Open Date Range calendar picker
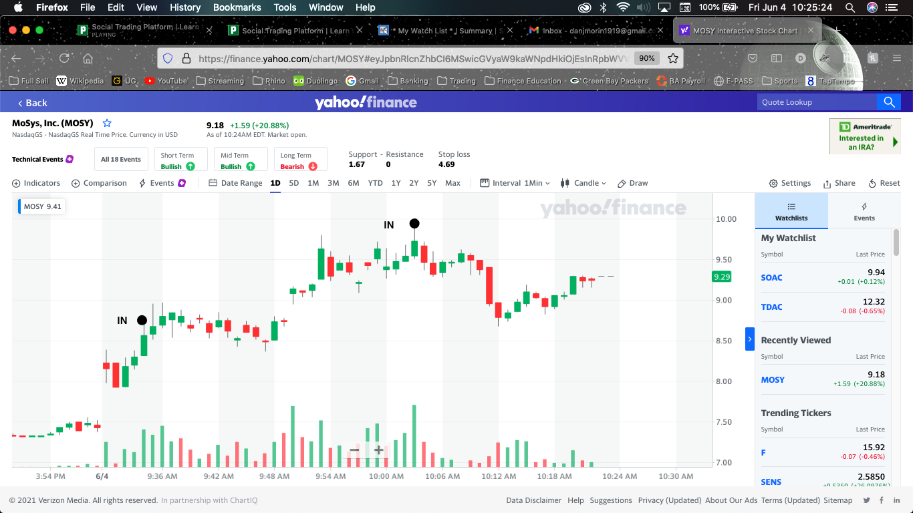The height and width of the screenshot is (513, 913). pos(235,183)
